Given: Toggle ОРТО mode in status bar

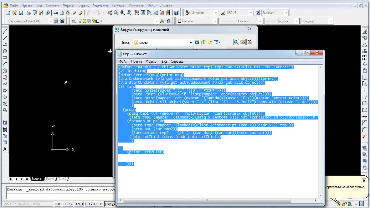Looking at the screenshot, I should 79,204.
